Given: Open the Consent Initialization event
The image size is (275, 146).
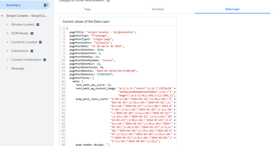Looking at the screenshot, I should pos(26,60).
